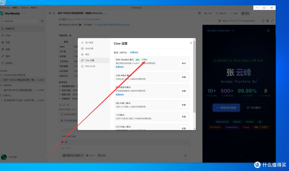The height and width of the screenshot is (171, 289).
Task: Click 配置 for 飞书集成
Action: (184, 117)
